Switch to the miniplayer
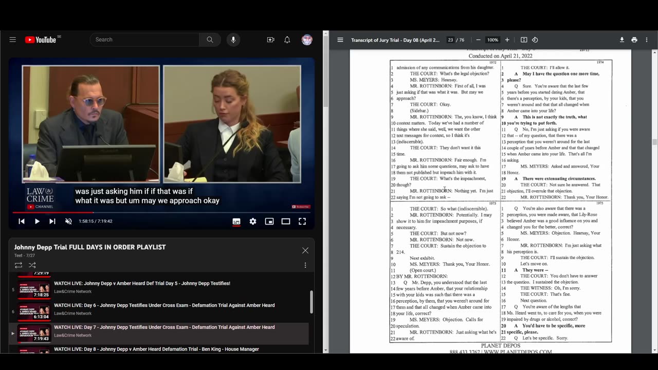658x370 pixels. 269,221
